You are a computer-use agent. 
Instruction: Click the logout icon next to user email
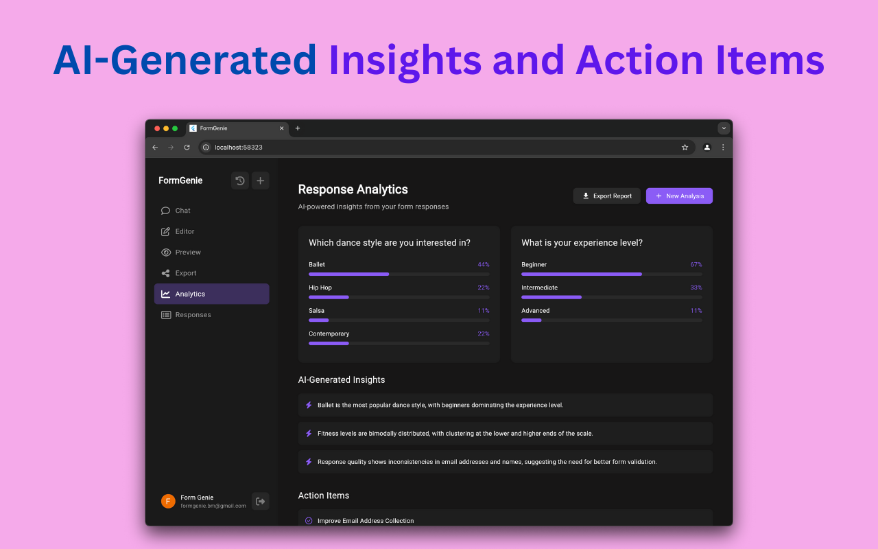point(261,501)
